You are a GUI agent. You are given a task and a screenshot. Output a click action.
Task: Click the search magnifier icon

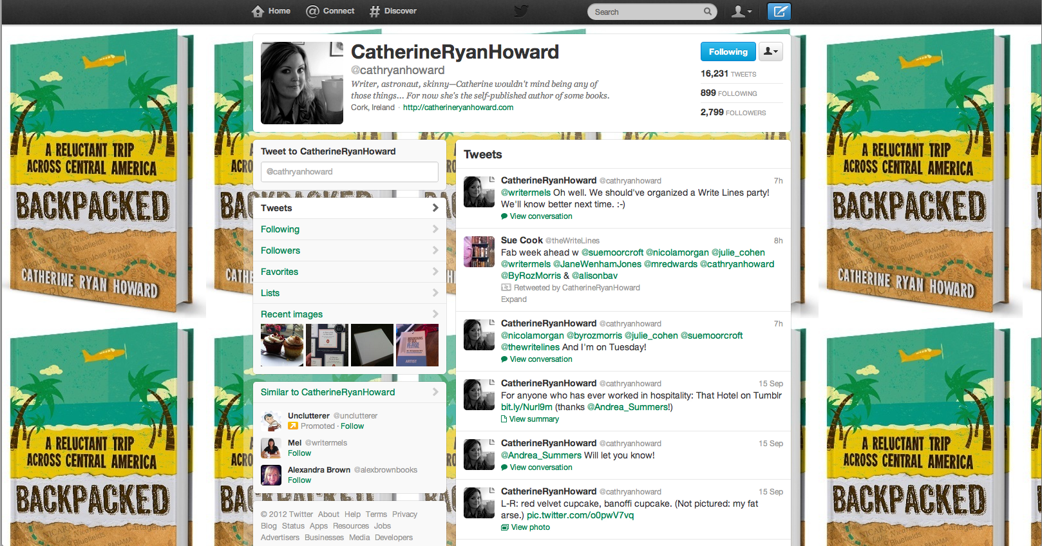708,12
